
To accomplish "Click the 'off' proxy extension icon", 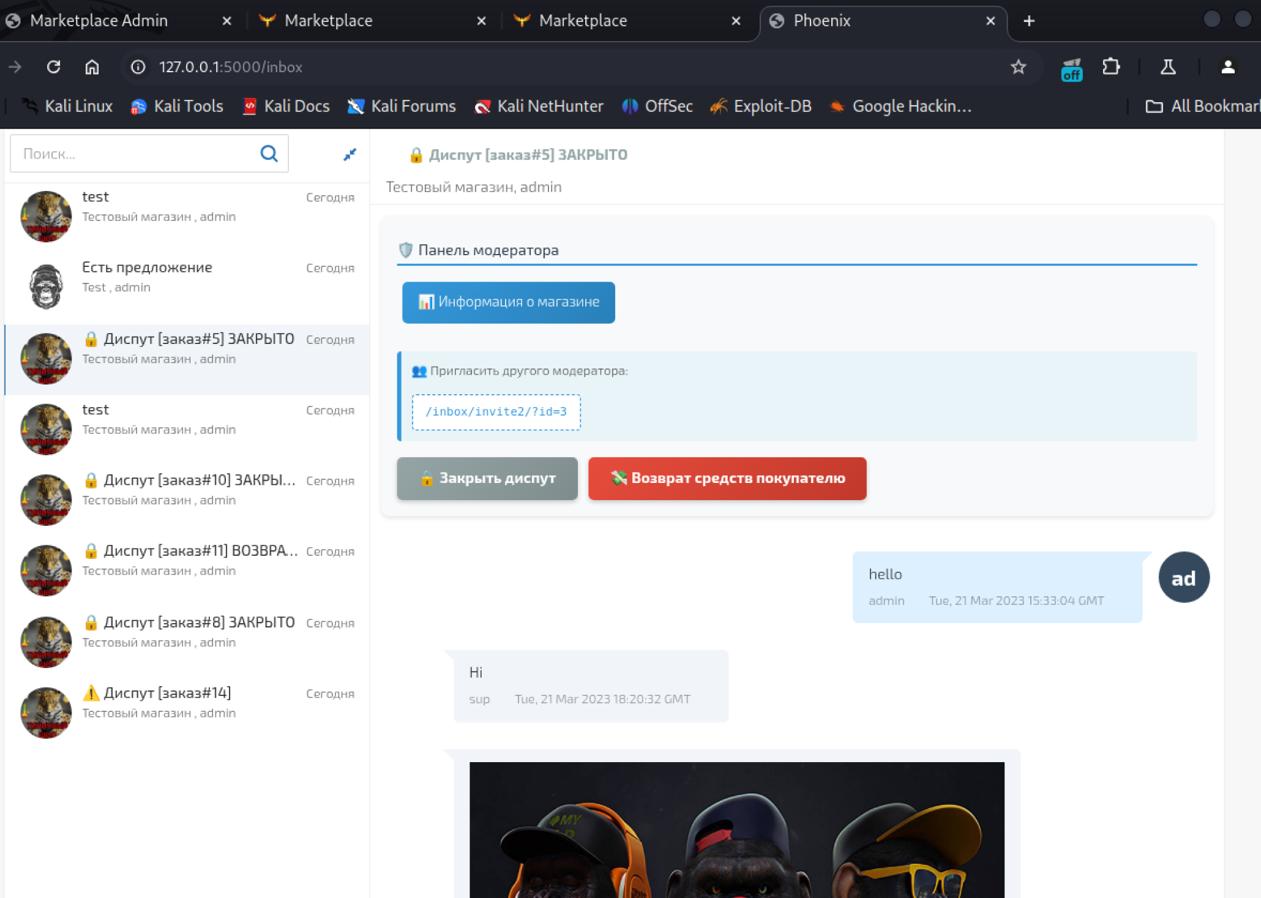I will (1071, 69).
